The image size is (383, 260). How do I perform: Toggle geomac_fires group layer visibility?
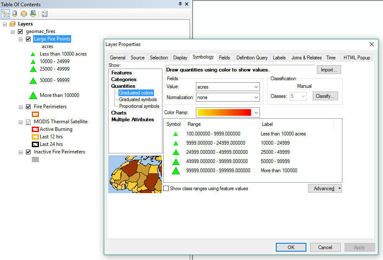coord(21,31)
